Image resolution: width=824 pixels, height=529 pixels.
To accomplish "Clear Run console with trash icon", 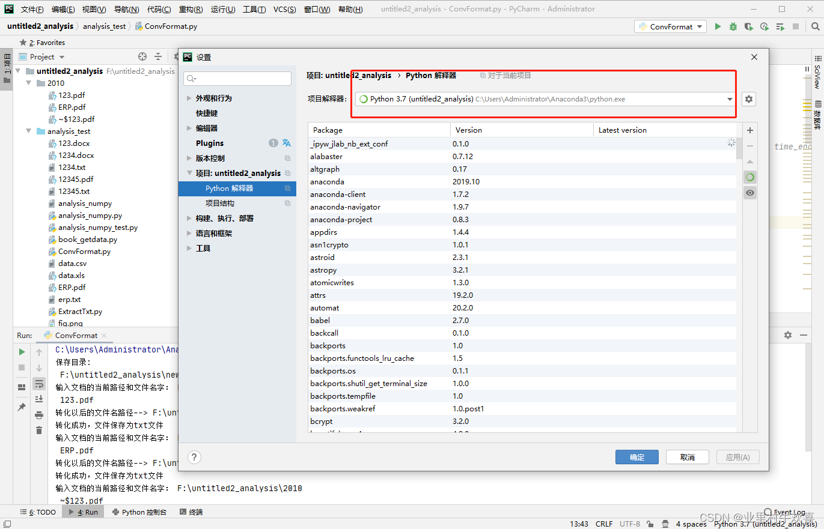I will coord(39,430).
